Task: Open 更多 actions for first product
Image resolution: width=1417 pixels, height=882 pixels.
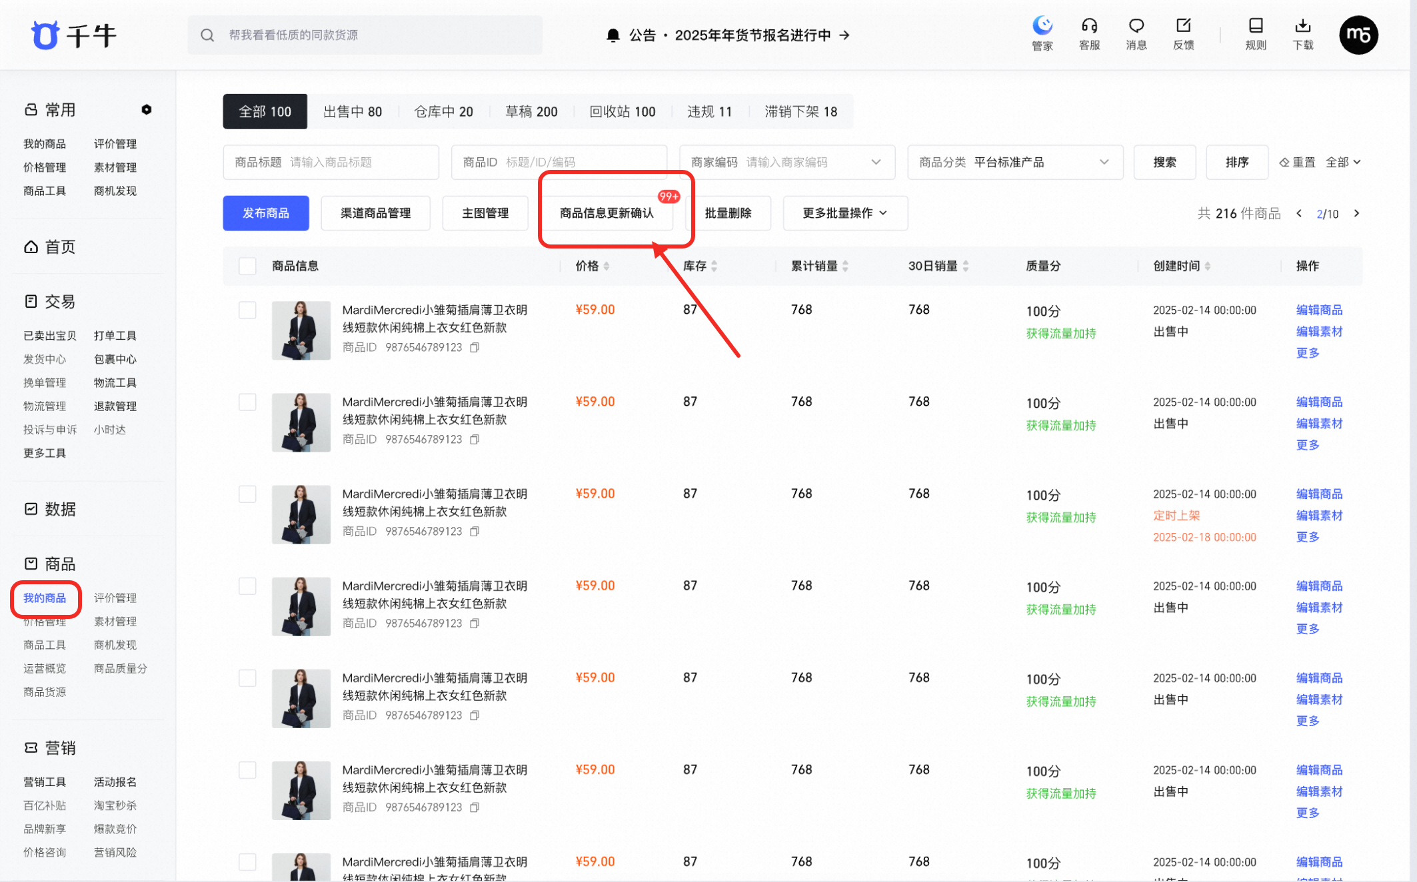Action: click(1308, 353)
